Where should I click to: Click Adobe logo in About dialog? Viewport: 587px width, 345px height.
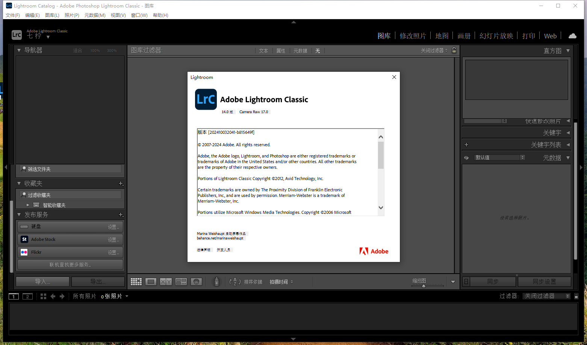pos(374,251)
